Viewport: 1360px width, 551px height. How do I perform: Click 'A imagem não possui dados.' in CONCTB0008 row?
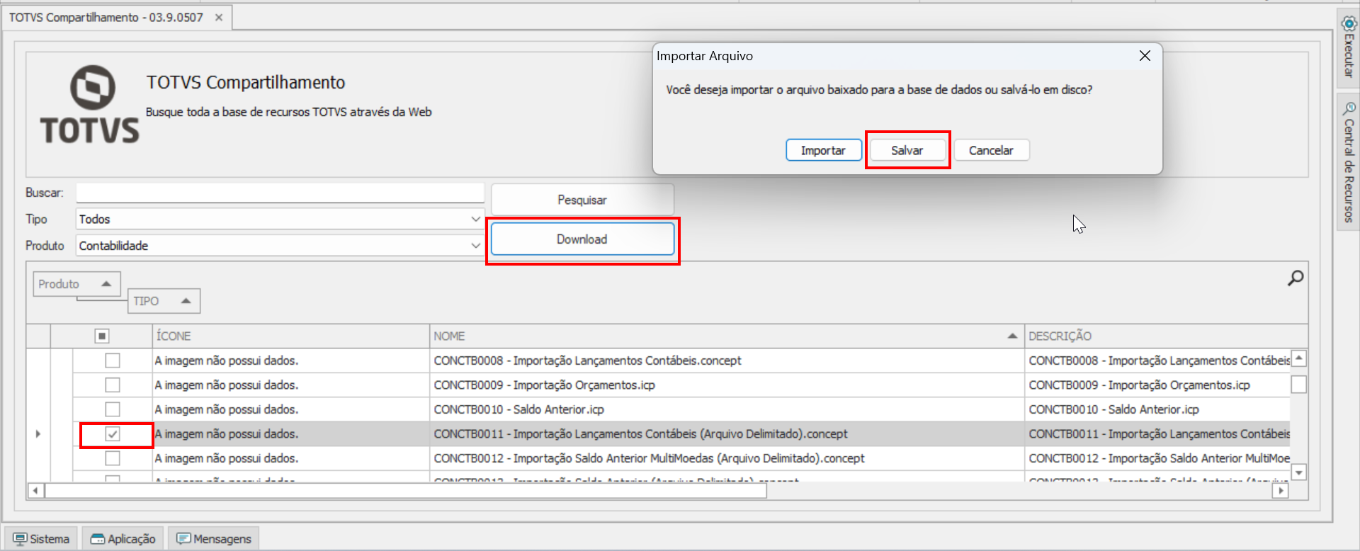(227, 360)
